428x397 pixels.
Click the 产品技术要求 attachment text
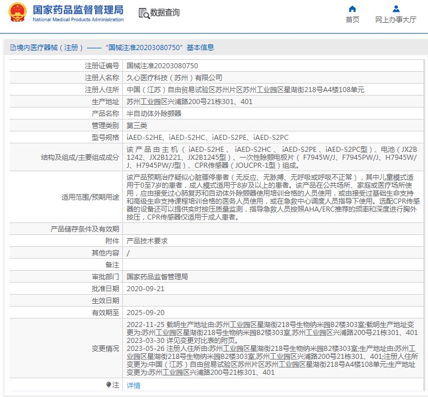click(x=147, y=241)
